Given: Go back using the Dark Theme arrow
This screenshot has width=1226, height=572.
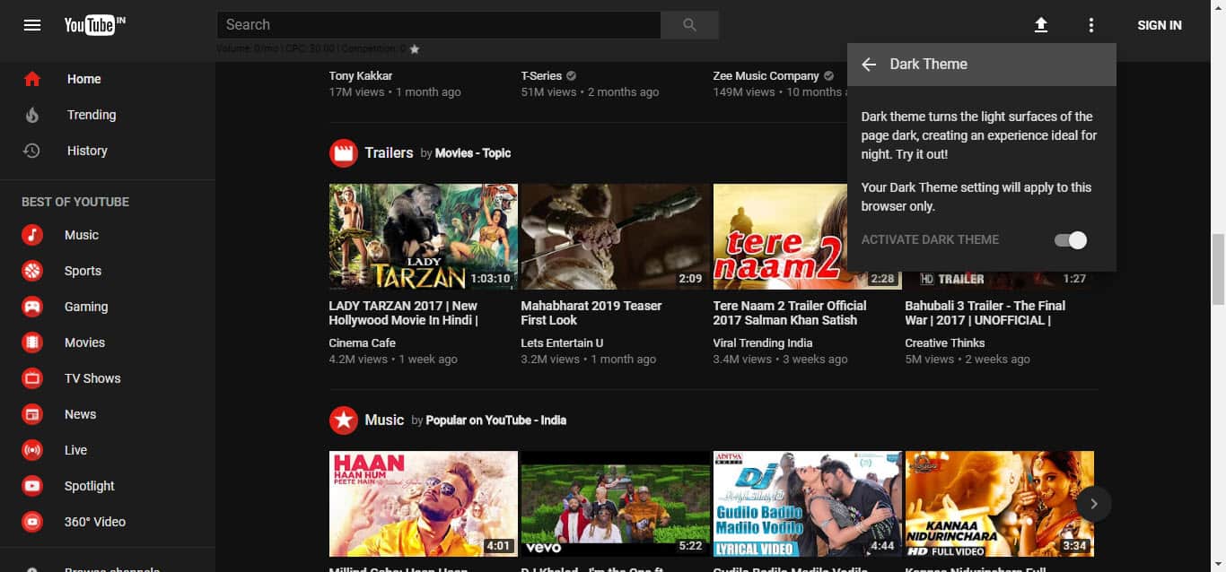Looking at the screenshot, I should [x=869, y=65].
